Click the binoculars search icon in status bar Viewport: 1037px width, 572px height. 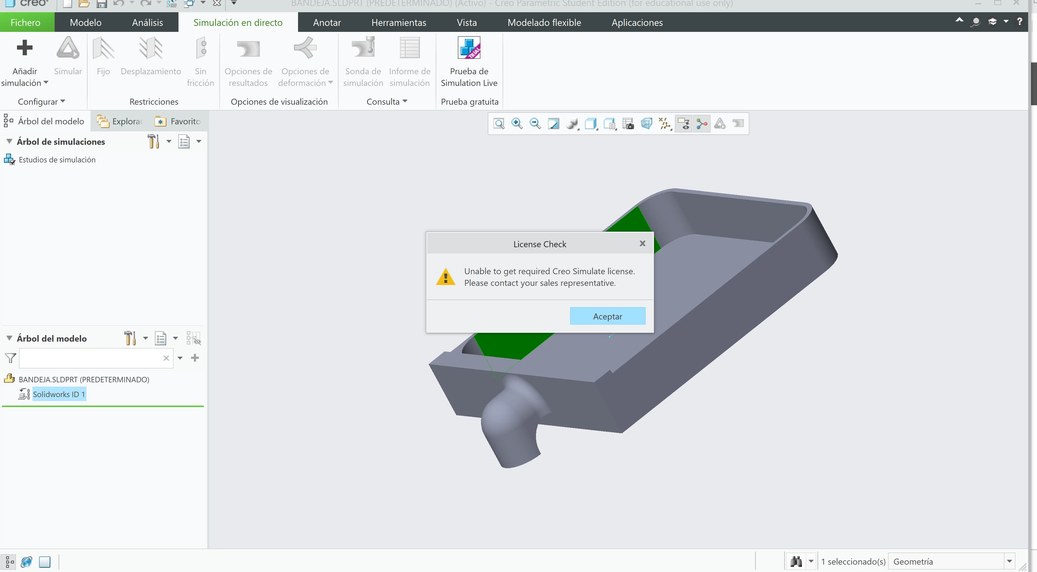796,561
